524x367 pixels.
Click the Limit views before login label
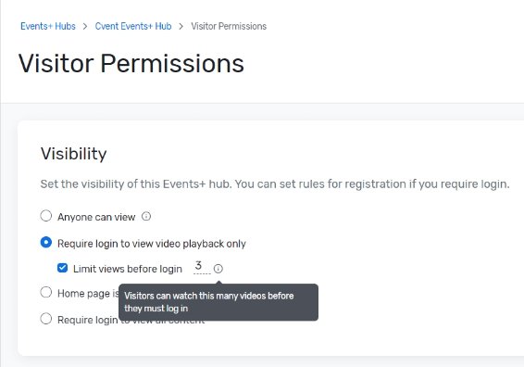tap(128, 269)
